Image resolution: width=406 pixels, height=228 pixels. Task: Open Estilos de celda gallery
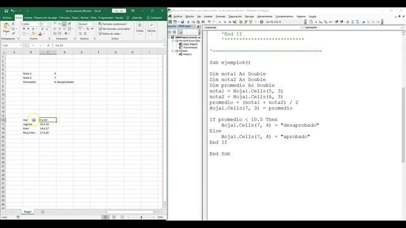click(x=110, y=34)
